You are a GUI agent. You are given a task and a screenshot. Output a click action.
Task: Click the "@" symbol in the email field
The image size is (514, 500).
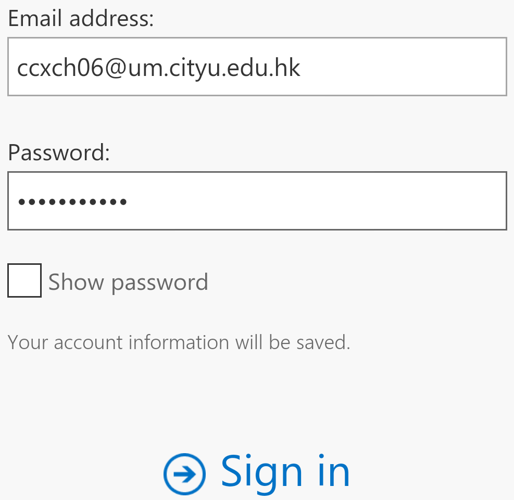(x=116, y=68)
